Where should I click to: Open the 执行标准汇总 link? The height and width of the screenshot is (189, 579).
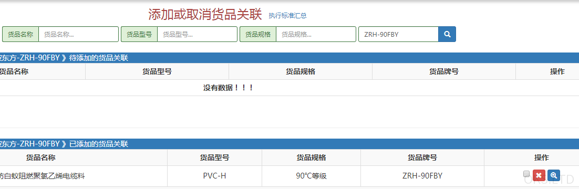(287, 16)
